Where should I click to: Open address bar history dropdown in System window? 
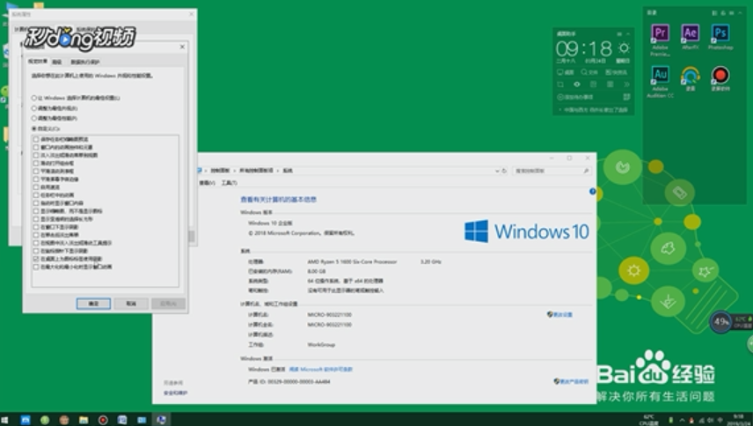(497, 171)
